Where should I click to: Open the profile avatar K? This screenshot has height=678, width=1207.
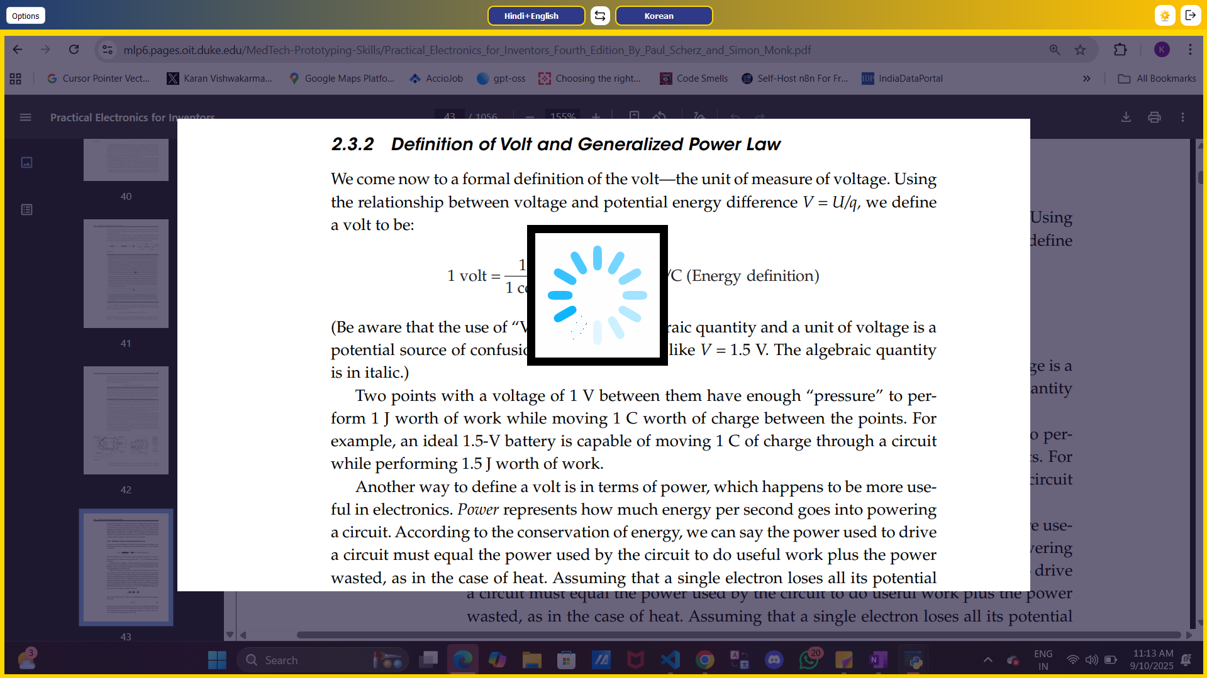tap(1162, 50)
